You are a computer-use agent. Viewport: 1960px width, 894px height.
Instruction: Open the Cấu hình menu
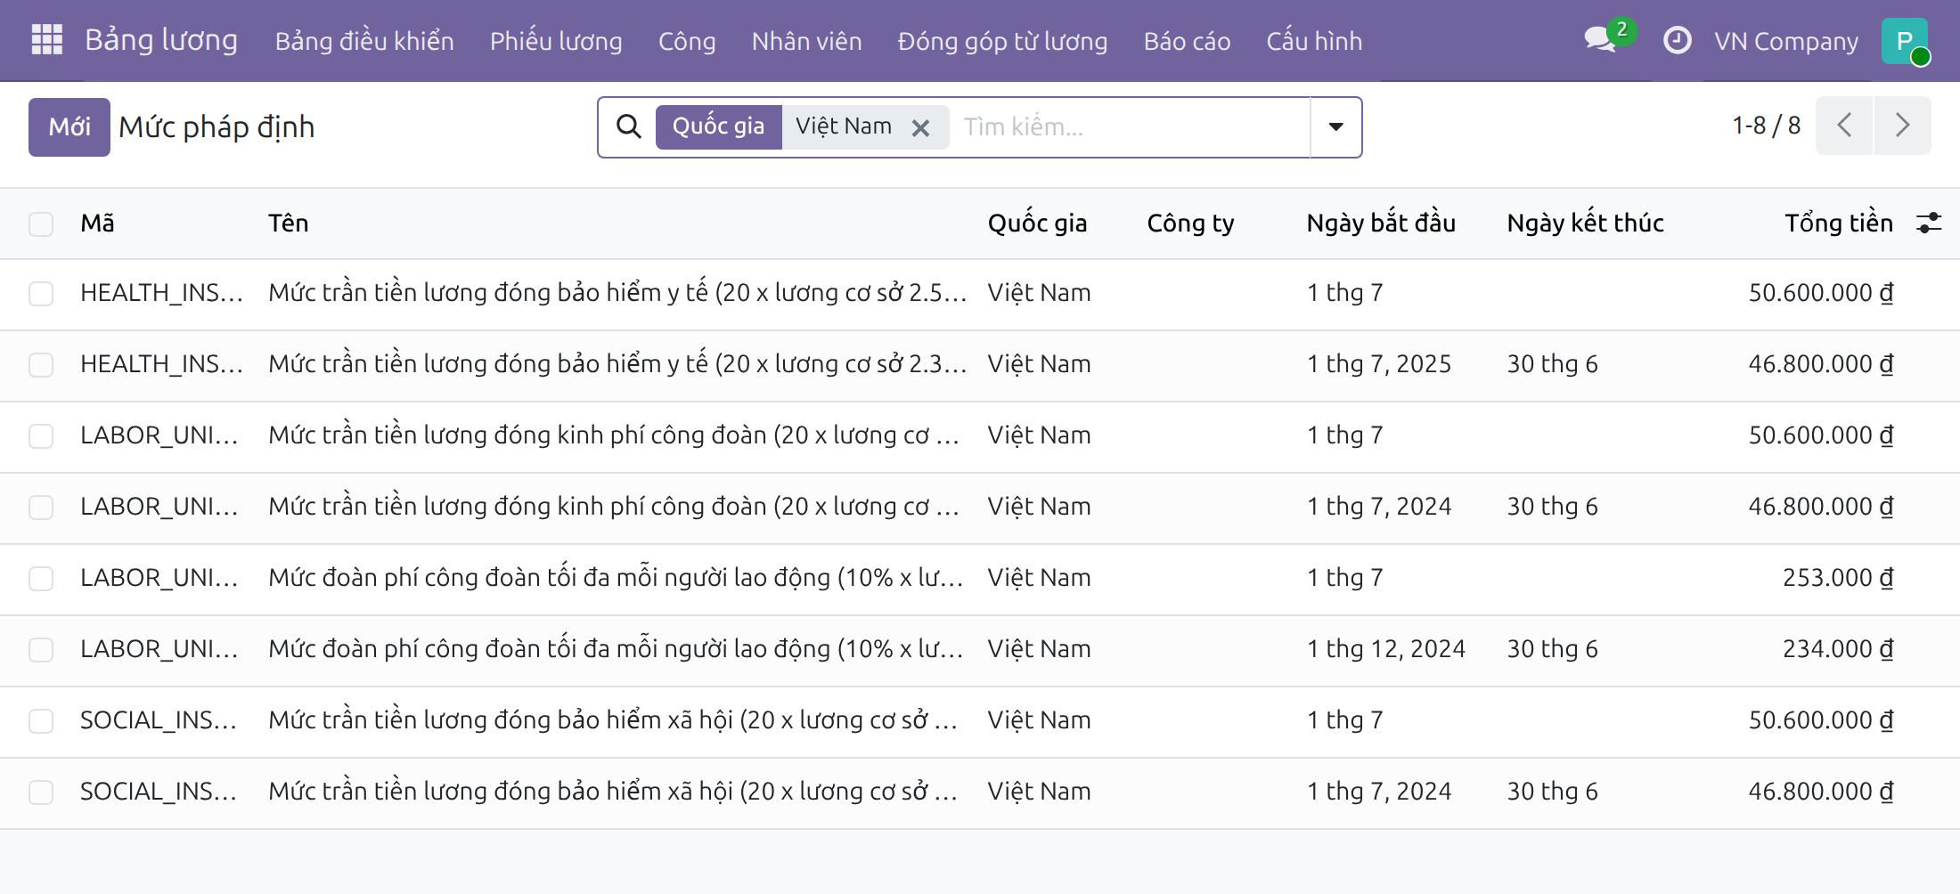tap(1314, 41)
